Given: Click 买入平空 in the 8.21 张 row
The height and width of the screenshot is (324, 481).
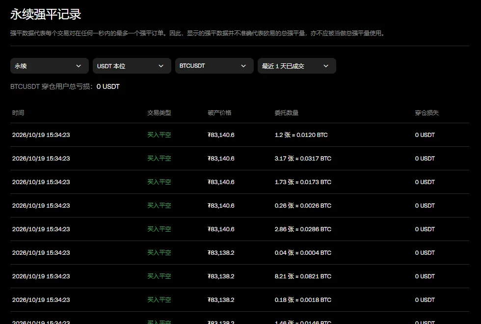Looking at the screenshot, I should tap(159, 276).
